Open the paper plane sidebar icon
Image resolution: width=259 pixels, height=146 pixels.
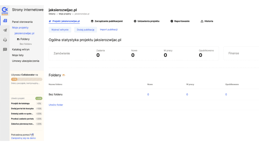coord(5,30)
